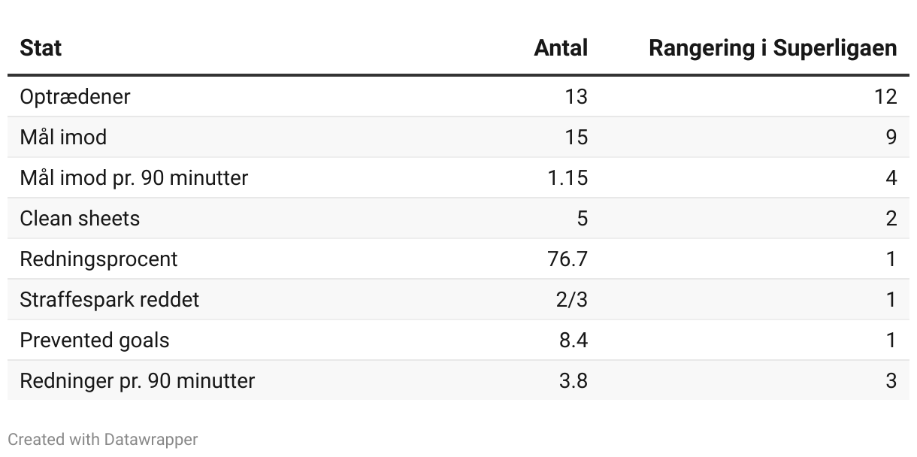
Task: Click the ranking 12 in Optrædener row
Action: click(x=885, y=96)
